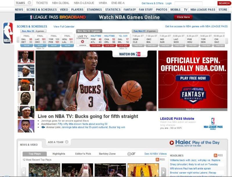Open the yellow court top play video thumbnail
This screenshot has height=177, width=232.
coord(143,170)
